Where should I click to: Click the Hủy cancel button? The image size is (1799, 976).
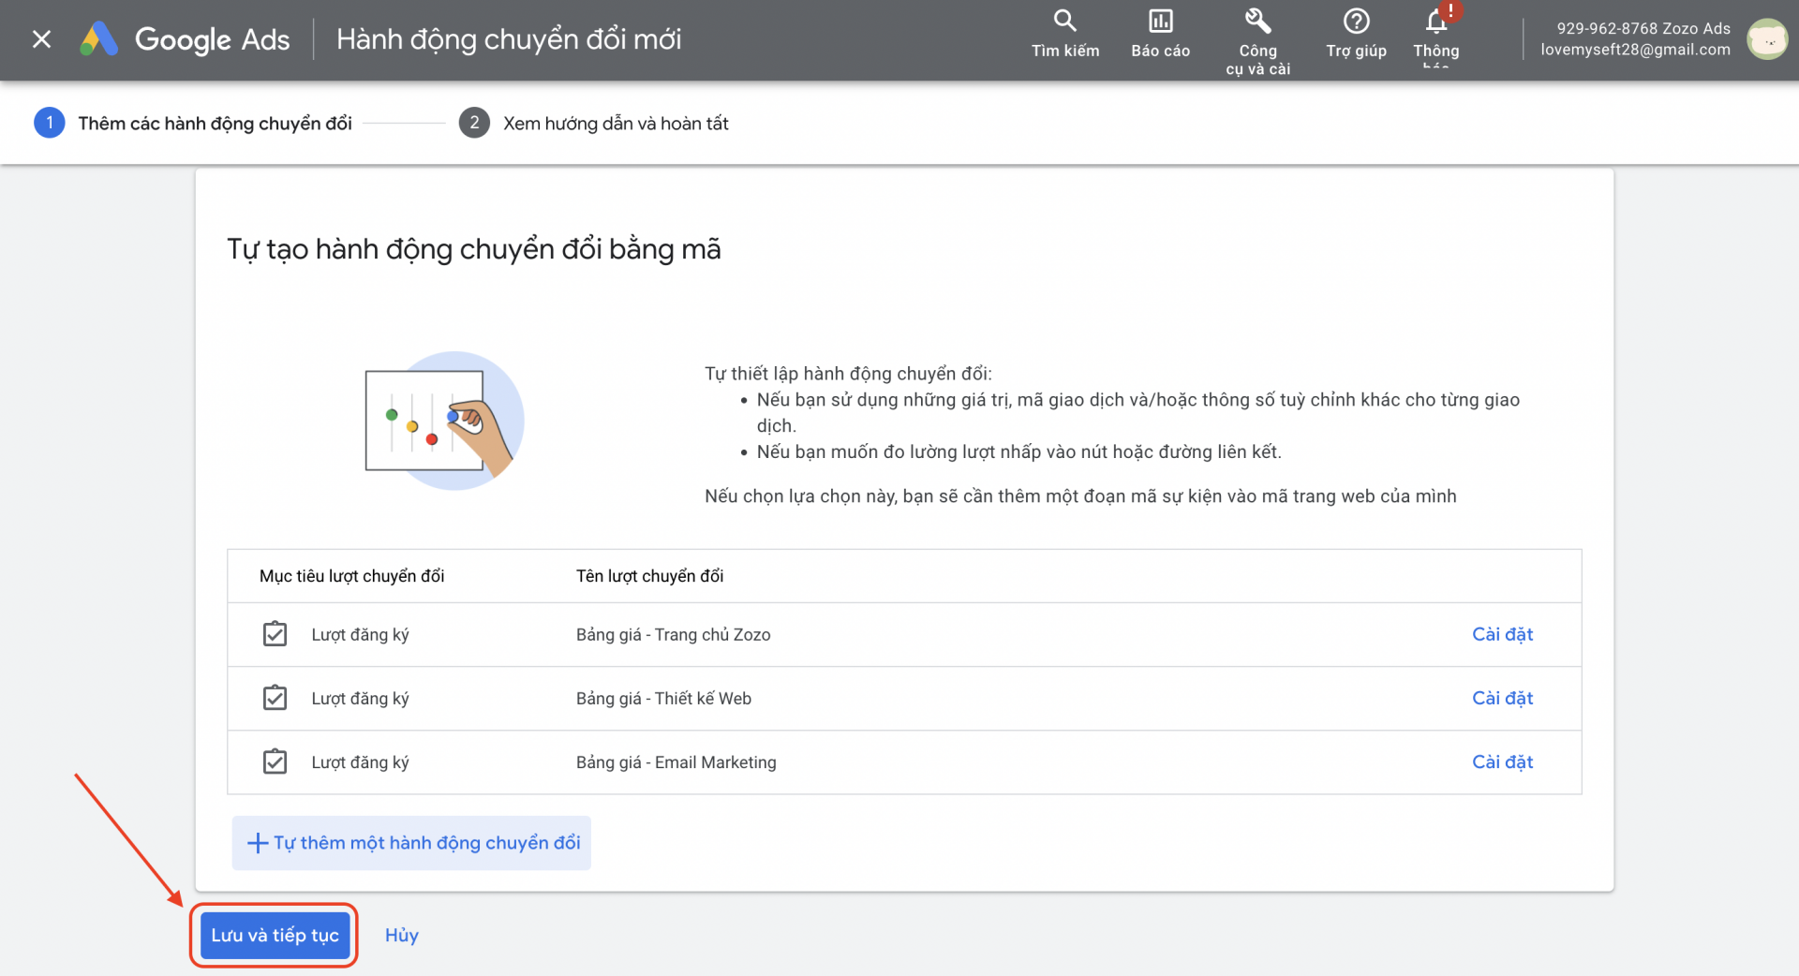click(x=401, y=935)
